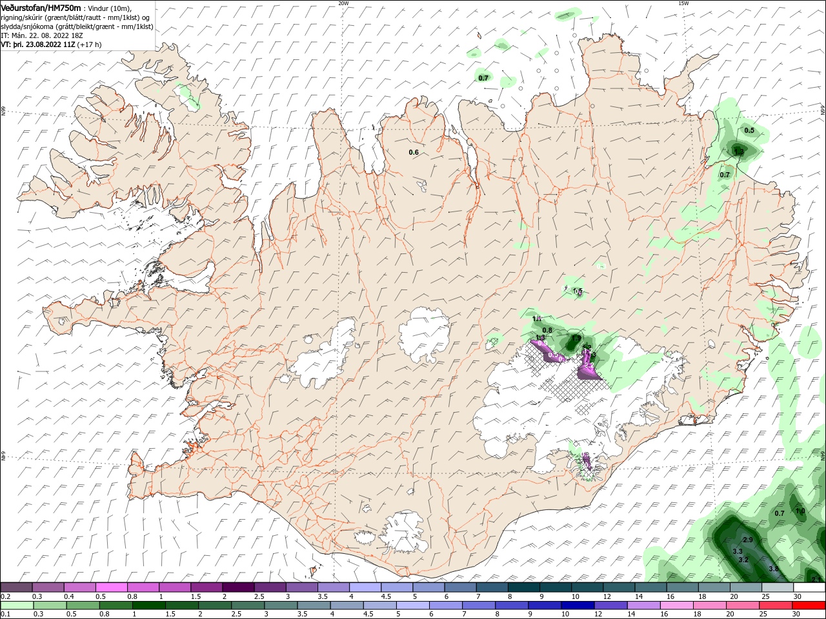The height and width of the screenshot is (619, 826).
Task: Click the 'IT: Mán. 22. 08. 2022 18Z' line
Action: tap(43, 35)
